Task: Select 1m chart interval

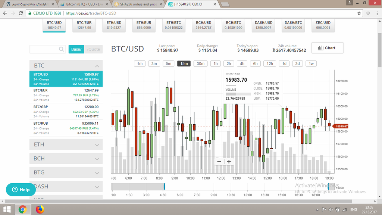Action: (x=140, y=63)
